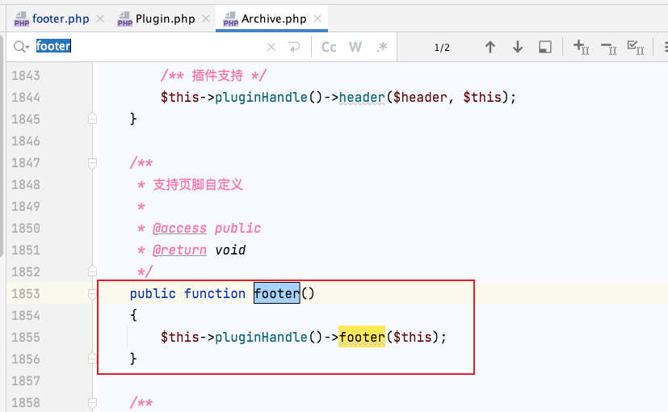Collapse doc comment at line 1847
668x412 pixels.
point(92,163)
